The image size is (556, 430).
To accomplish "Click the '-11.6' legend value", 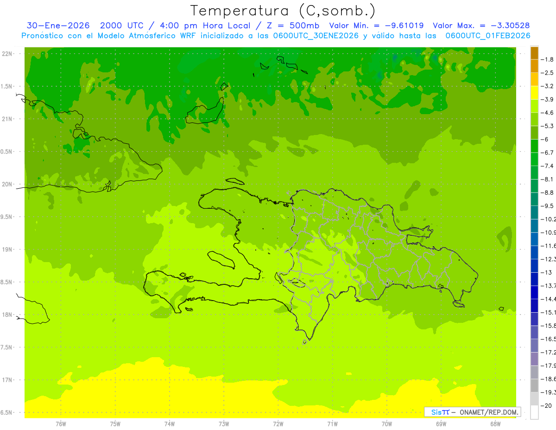I will (549, 246).
